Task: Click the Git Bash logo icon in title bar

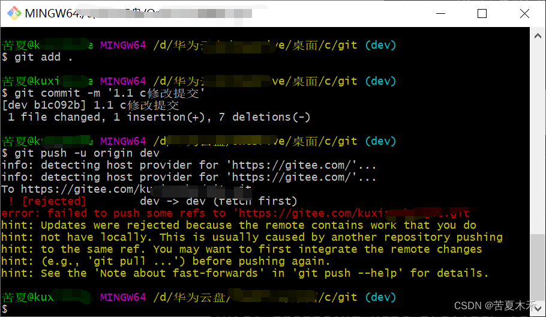Action: pyautogui.click(x=14, y=13)
